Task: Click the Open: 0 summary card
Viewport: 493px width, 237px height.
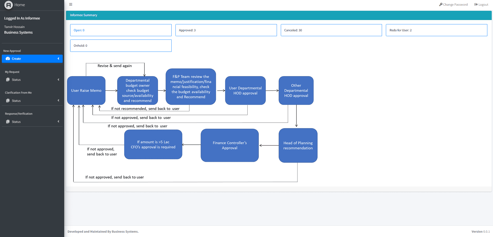Action: (x=121, y=30)
